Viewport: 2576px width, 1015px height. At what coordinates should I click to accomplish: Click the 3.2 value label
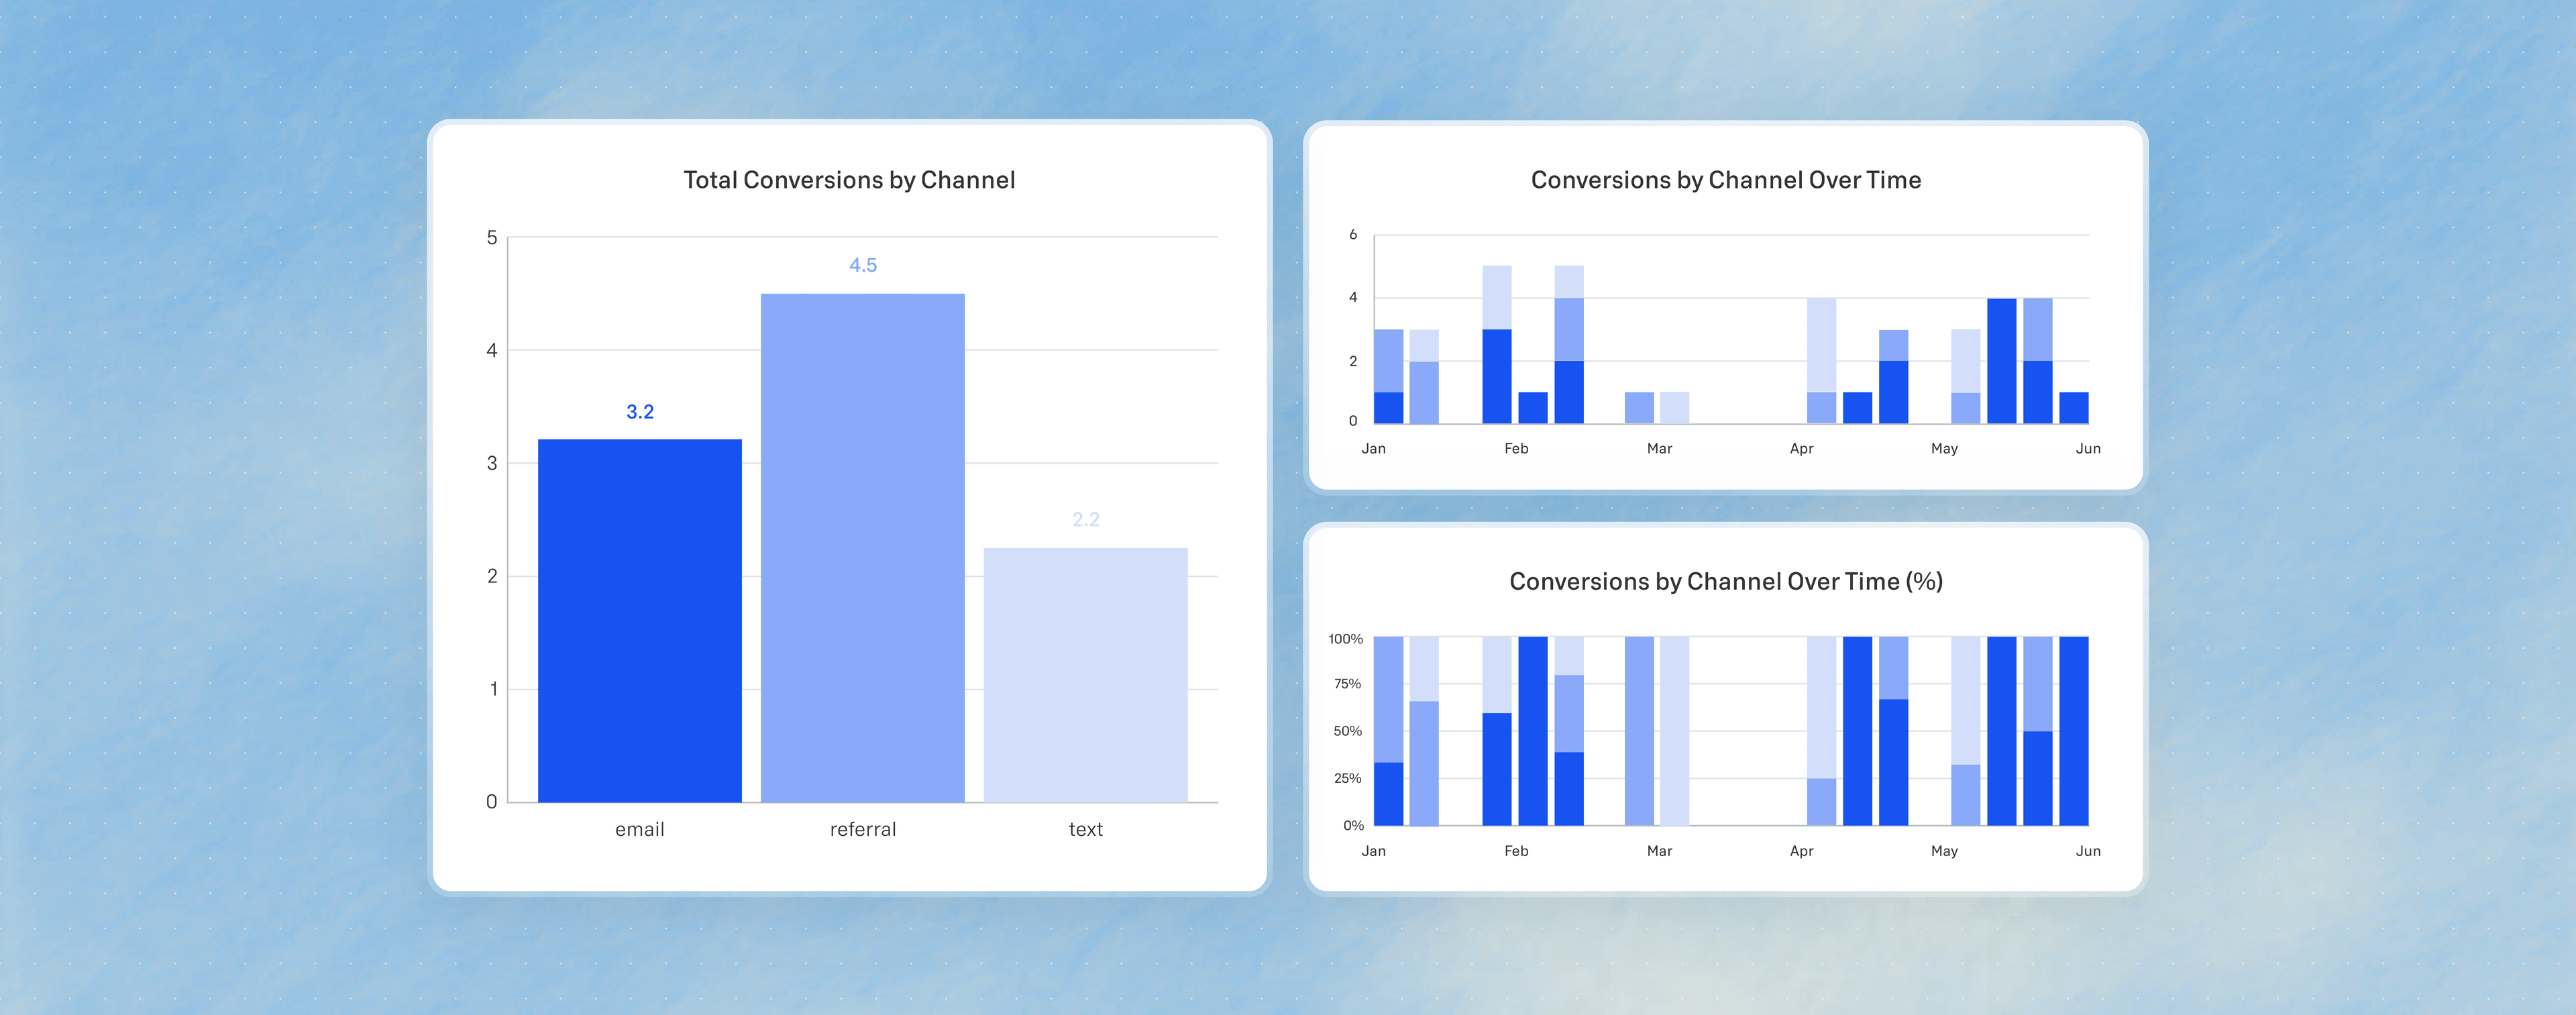coord(639,412)
